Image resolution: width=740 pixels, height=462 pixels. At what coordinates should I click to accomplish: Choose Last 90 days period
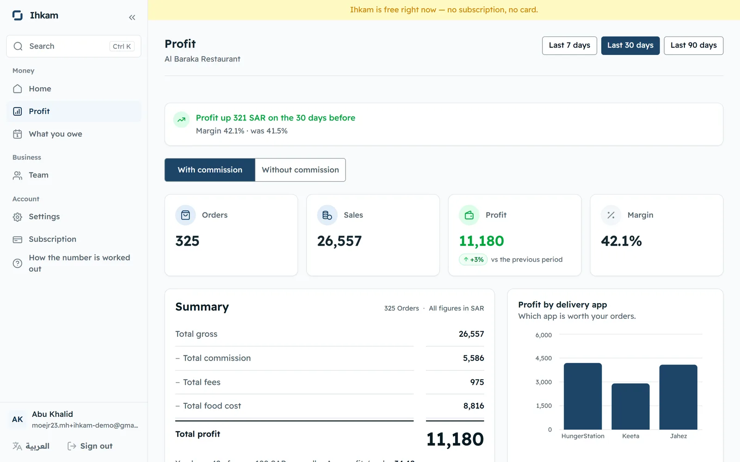tap(693, 45)
